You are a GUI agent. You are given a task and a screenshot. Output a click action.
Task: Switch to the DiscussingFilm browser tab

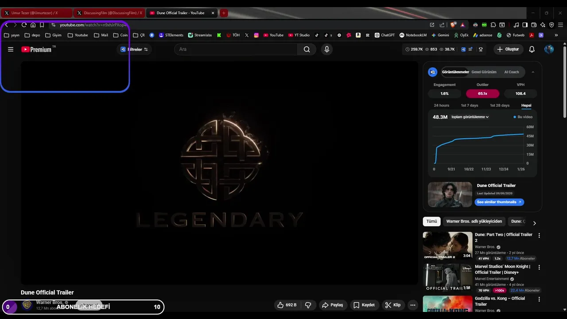point(109,13)
